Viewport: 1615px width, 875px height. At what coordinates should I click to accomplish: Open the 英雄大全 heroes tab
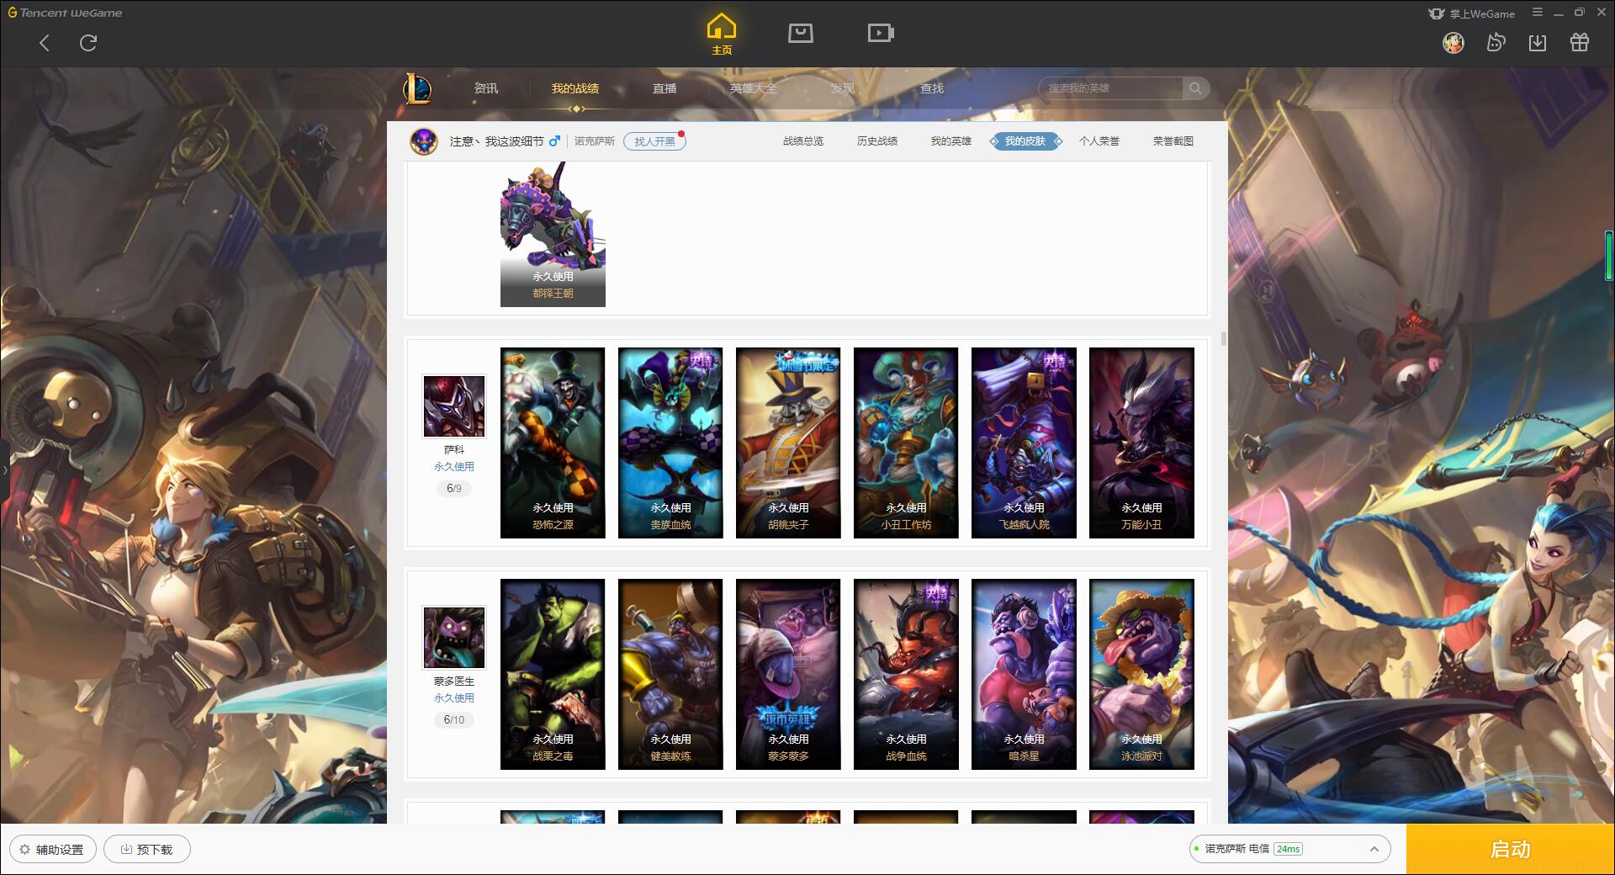click(x=754, y=88)
